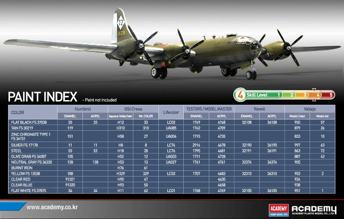The height and width of the screenshot is (219, 344).
Task: Click the 'Paint not included' note
Action: (99, 100)
